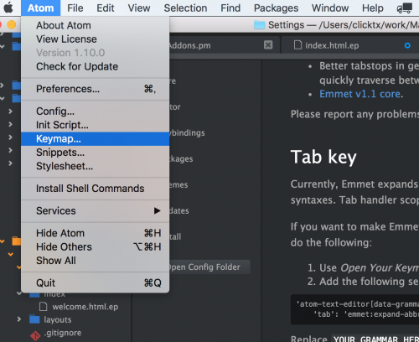419x342 pixels.
Task: Select About Atom
Action: point(96,25)
